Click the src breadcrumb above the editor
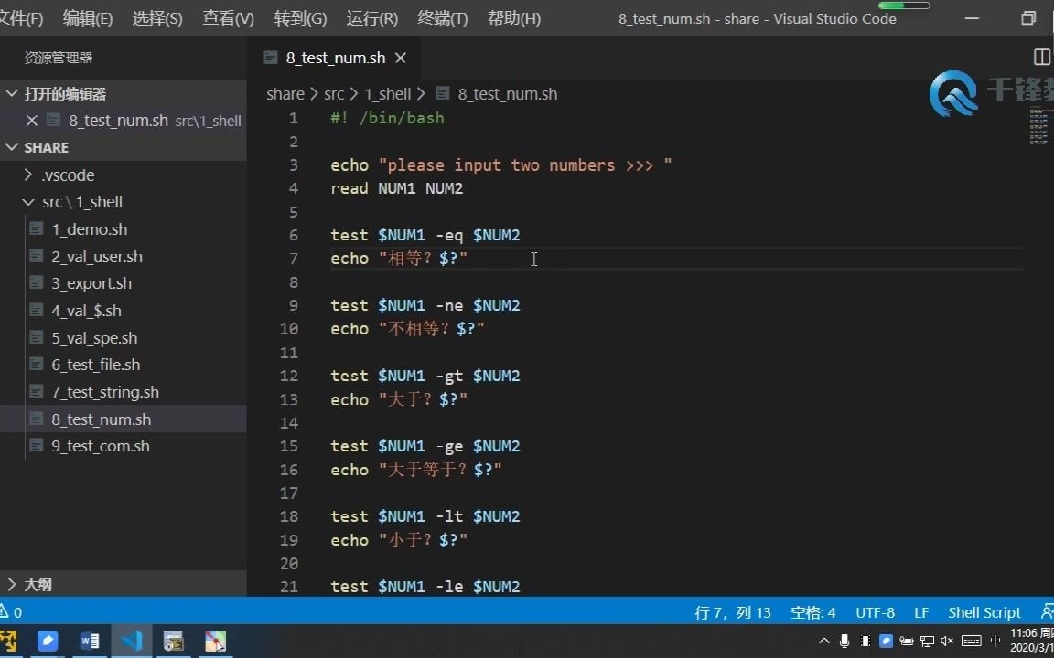Viewport: 1054px width, 658px height. click(x=334, y=93)
